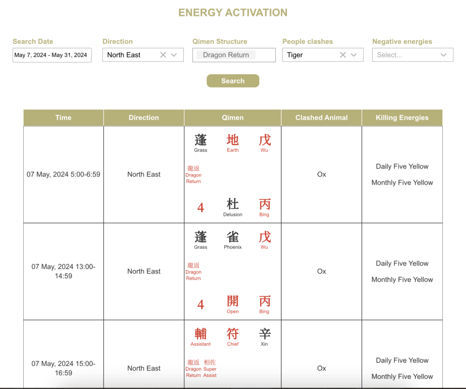Click the Qimen column header
Image resolution: width=466 pixels, height=389 pixels.
(233, 117)
